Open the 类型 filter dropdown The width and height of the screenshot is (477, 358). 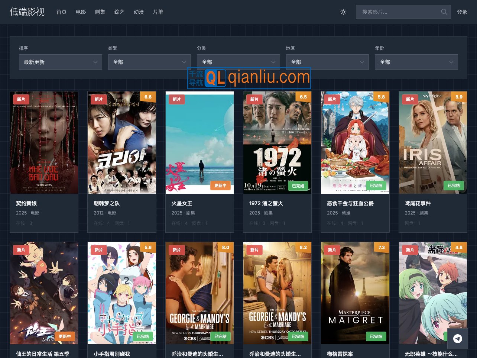click(149, 62)
